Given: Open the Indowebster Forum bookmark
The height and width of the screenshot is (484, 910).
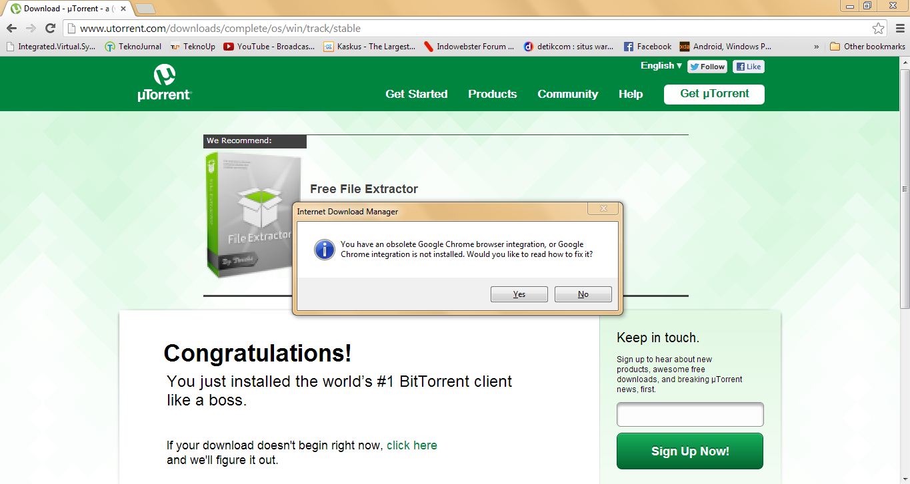Looking at the screenshot, I should [469, 47].
